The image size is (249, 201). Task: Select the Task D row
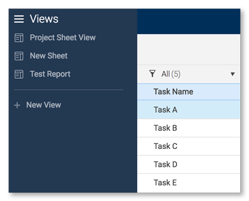click(189, 164)
